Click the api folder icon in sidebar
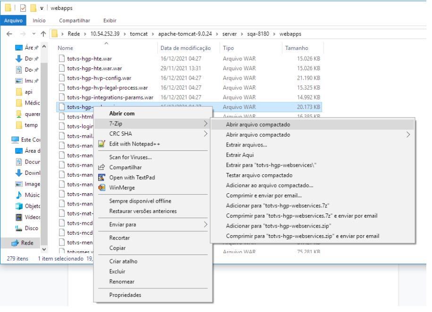432x312 pixels. (x=19, y=92)
